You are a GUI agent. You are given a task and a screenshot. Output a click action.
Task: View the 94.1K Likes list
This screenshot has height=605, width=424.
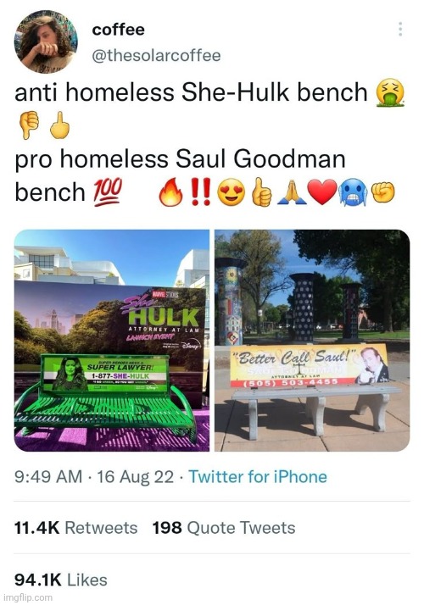click(61, 580)
